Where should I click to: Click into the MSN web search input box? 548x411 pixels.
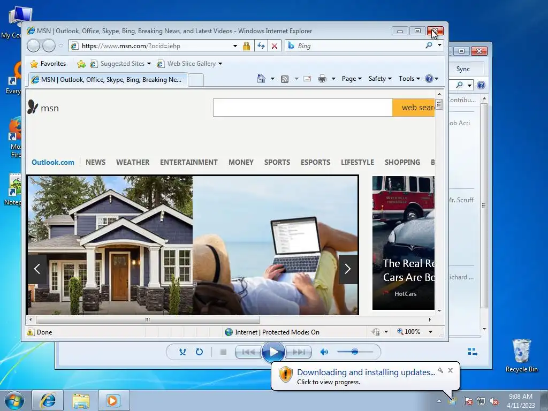point(303,108)
